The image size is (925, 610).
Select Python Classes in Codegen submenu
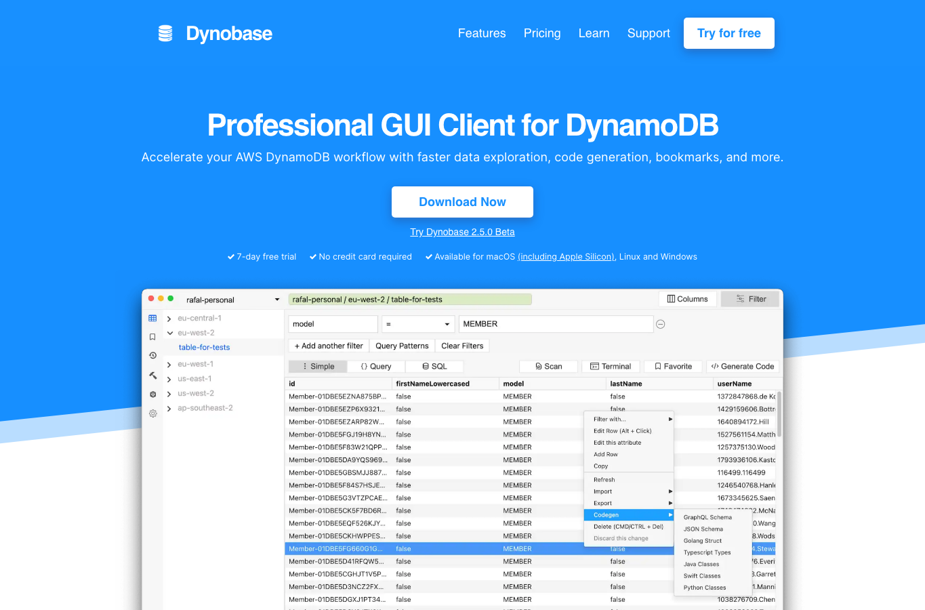713,588
